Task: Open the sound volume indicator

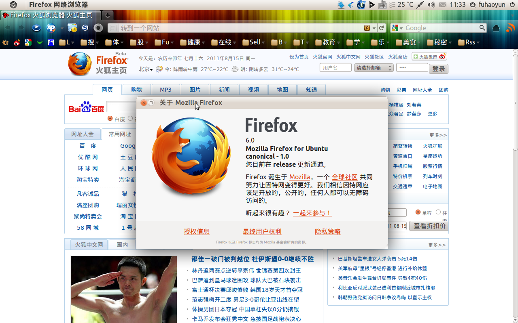Action: (431, 5)
